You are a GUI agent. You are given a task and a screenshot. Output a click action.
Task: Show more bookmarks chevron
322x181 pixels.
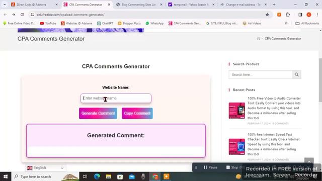286,24
